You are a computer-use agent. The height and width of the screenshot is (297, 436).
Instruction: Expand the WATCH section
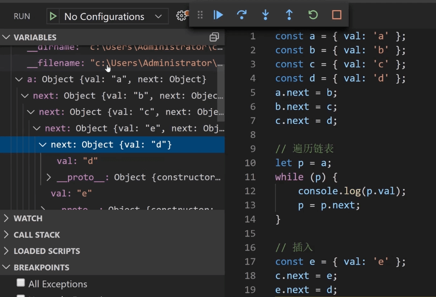click(6, 218)
